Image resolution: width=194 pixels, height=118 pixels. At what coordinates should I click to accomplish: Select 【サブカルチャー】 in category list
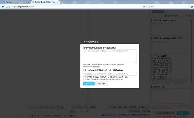tap(161, 73)
